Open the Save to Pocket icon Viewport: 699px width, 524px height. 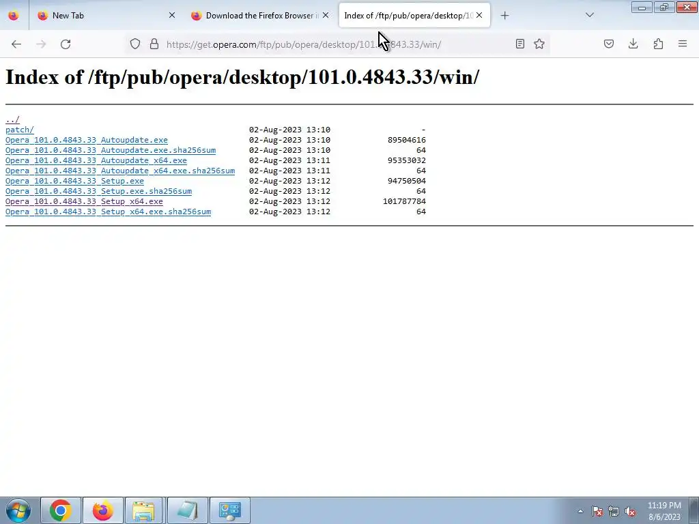609,44
